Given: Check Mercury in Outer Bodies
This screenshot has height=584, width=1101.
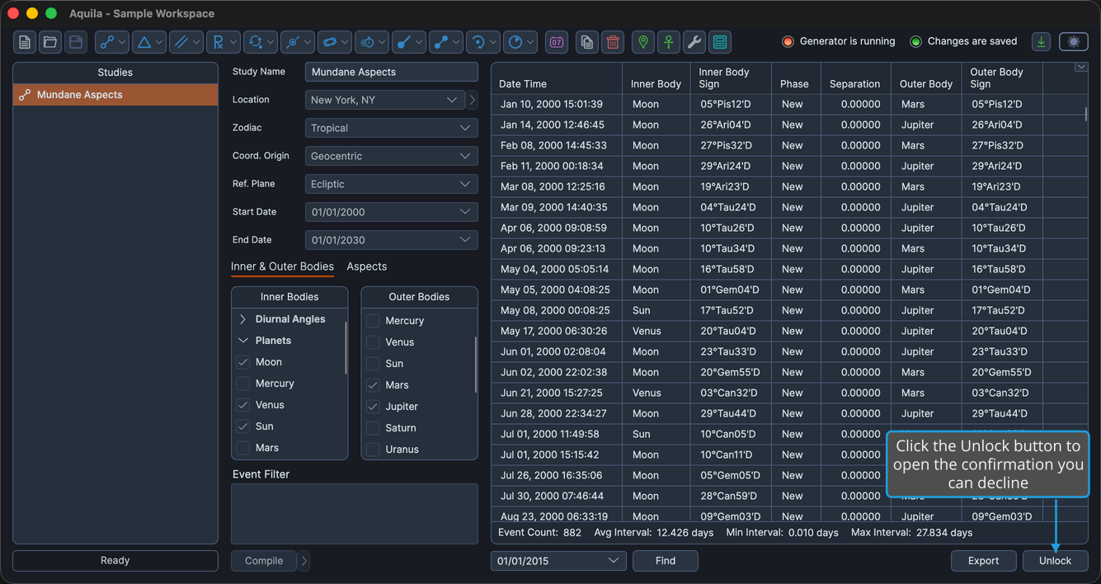Looking at the screenshot, I should pyautogui.click(x=373, y=321).
